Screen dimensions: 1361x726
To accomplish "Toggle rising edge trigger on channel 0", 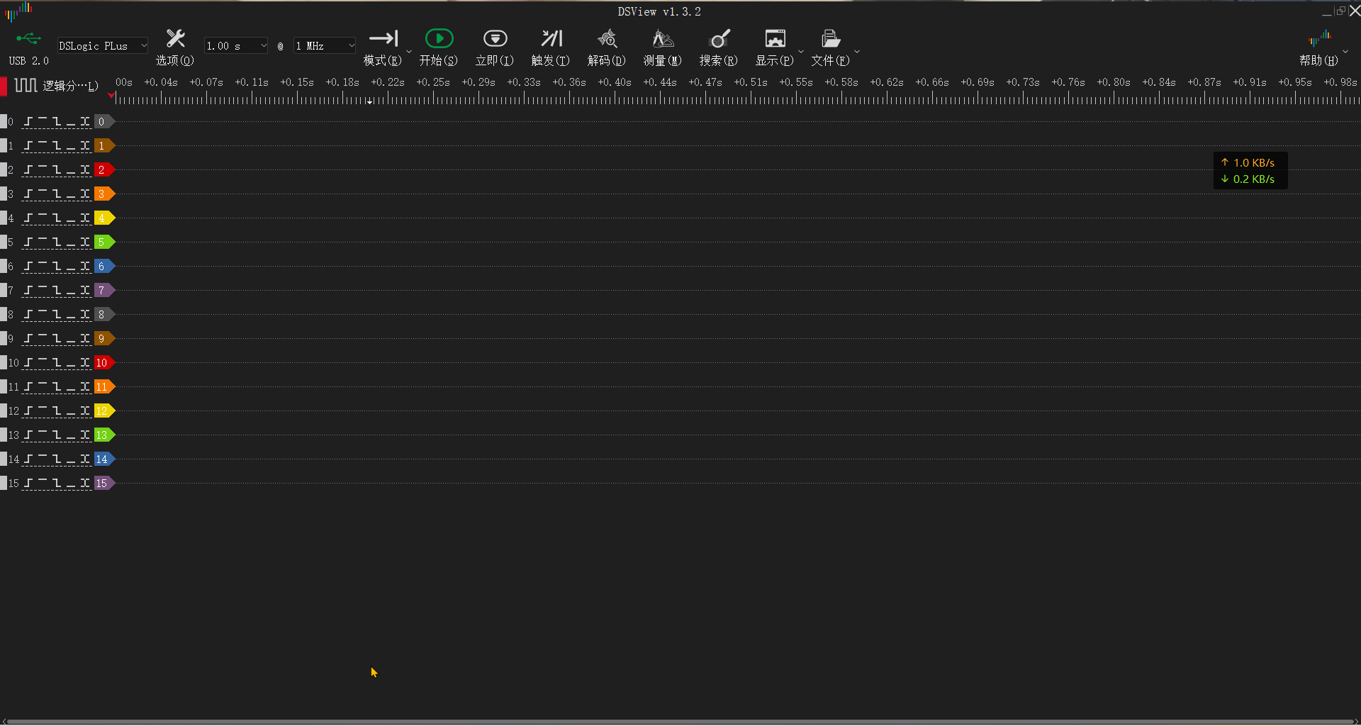I will 28,122.
